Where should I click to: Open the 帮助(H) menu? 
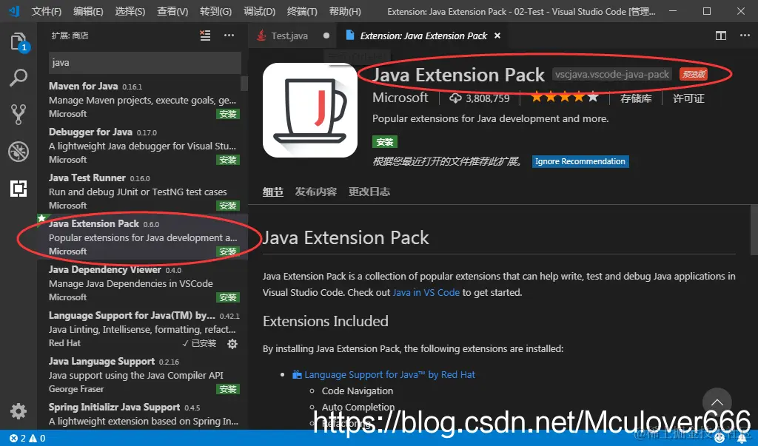[345, 11]
